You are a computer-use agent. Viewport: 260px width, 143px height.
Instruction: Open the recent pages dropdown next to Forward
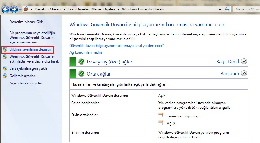tap(20, 10)
